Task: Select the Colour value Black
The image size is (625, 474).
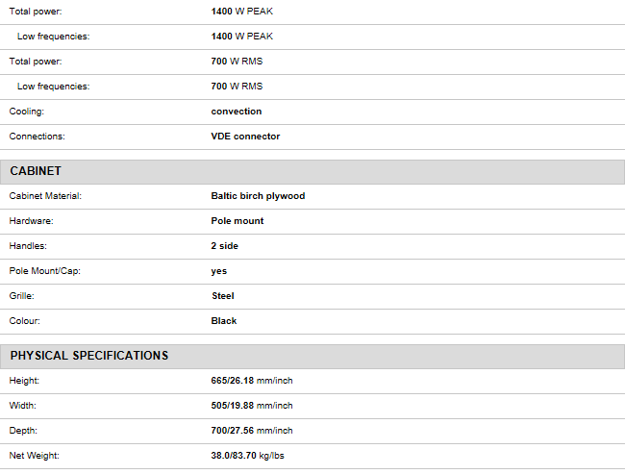Action: point(224,321)
